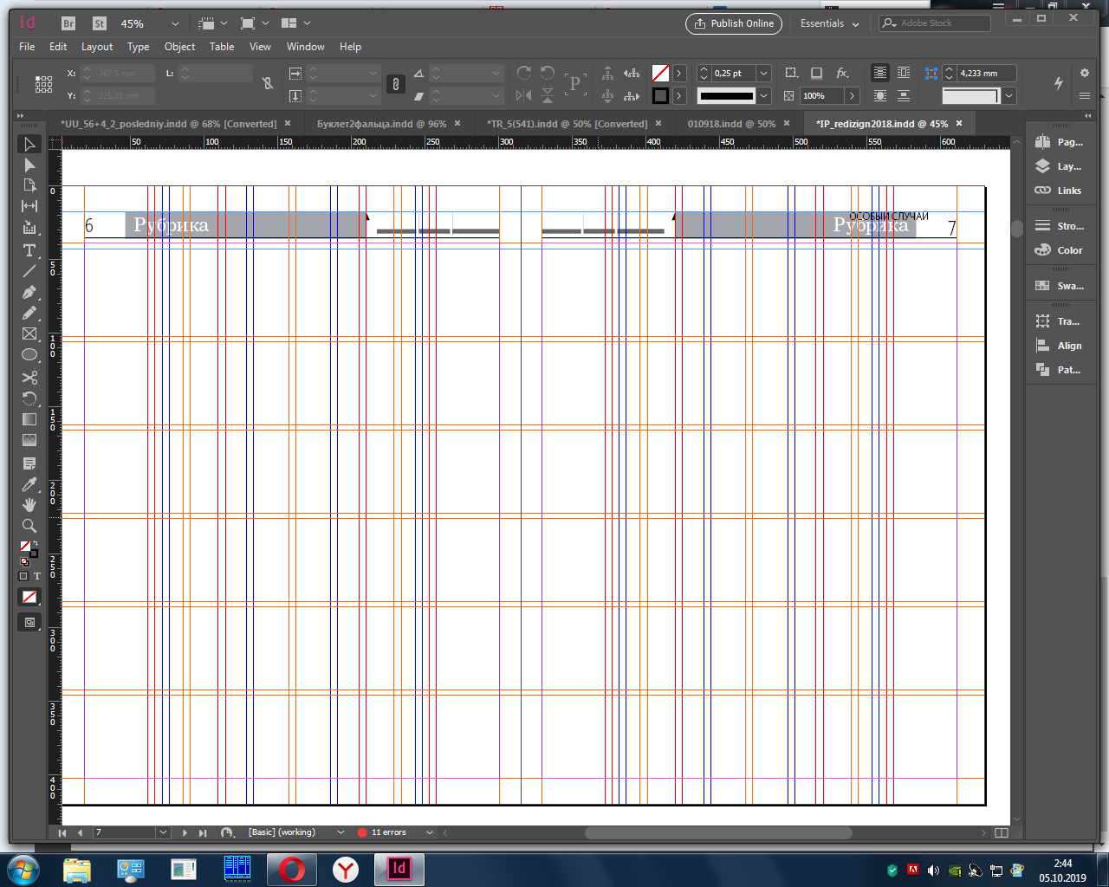Select the Type tool
Viewport: 1109px width, 887px height.
29,250
